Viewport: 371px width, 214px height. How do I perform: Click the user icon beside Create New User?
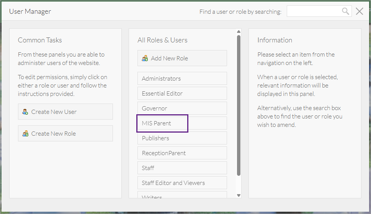tap(25, 112)
